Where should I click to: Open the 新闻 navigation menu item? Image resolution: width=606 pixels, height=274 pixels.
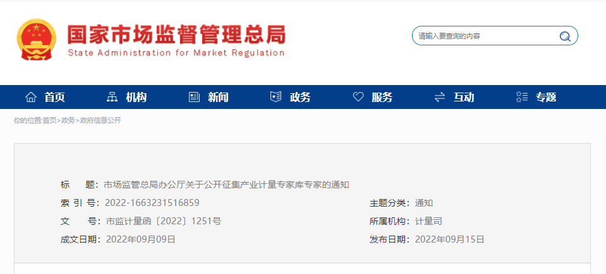coord(219,98)
